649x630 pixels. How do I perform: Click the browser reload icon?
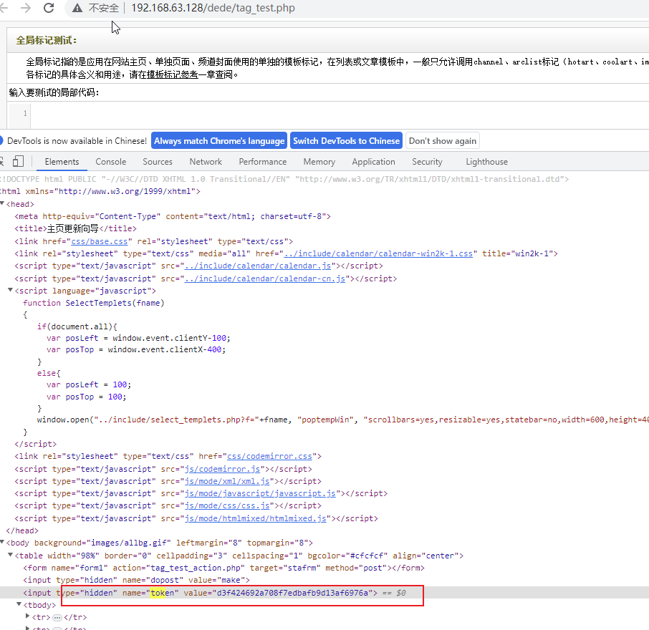point(49,8)
